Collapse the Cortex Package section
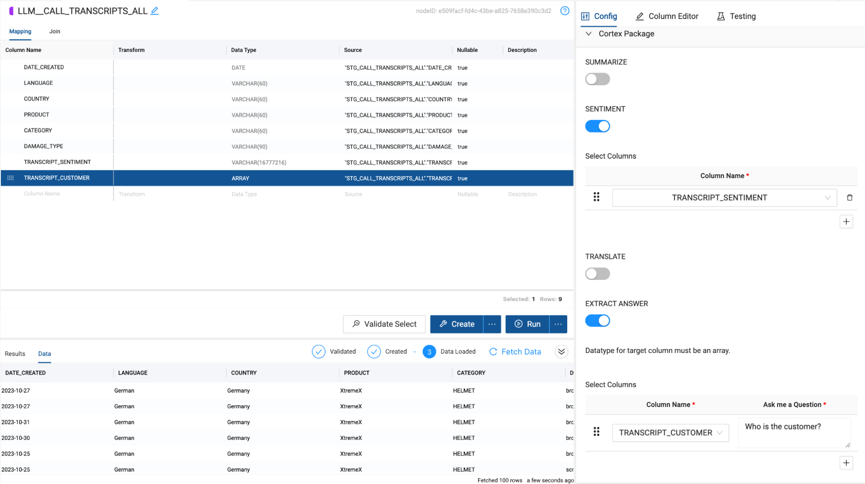The image size is (865, 484). tap(588, 34)
